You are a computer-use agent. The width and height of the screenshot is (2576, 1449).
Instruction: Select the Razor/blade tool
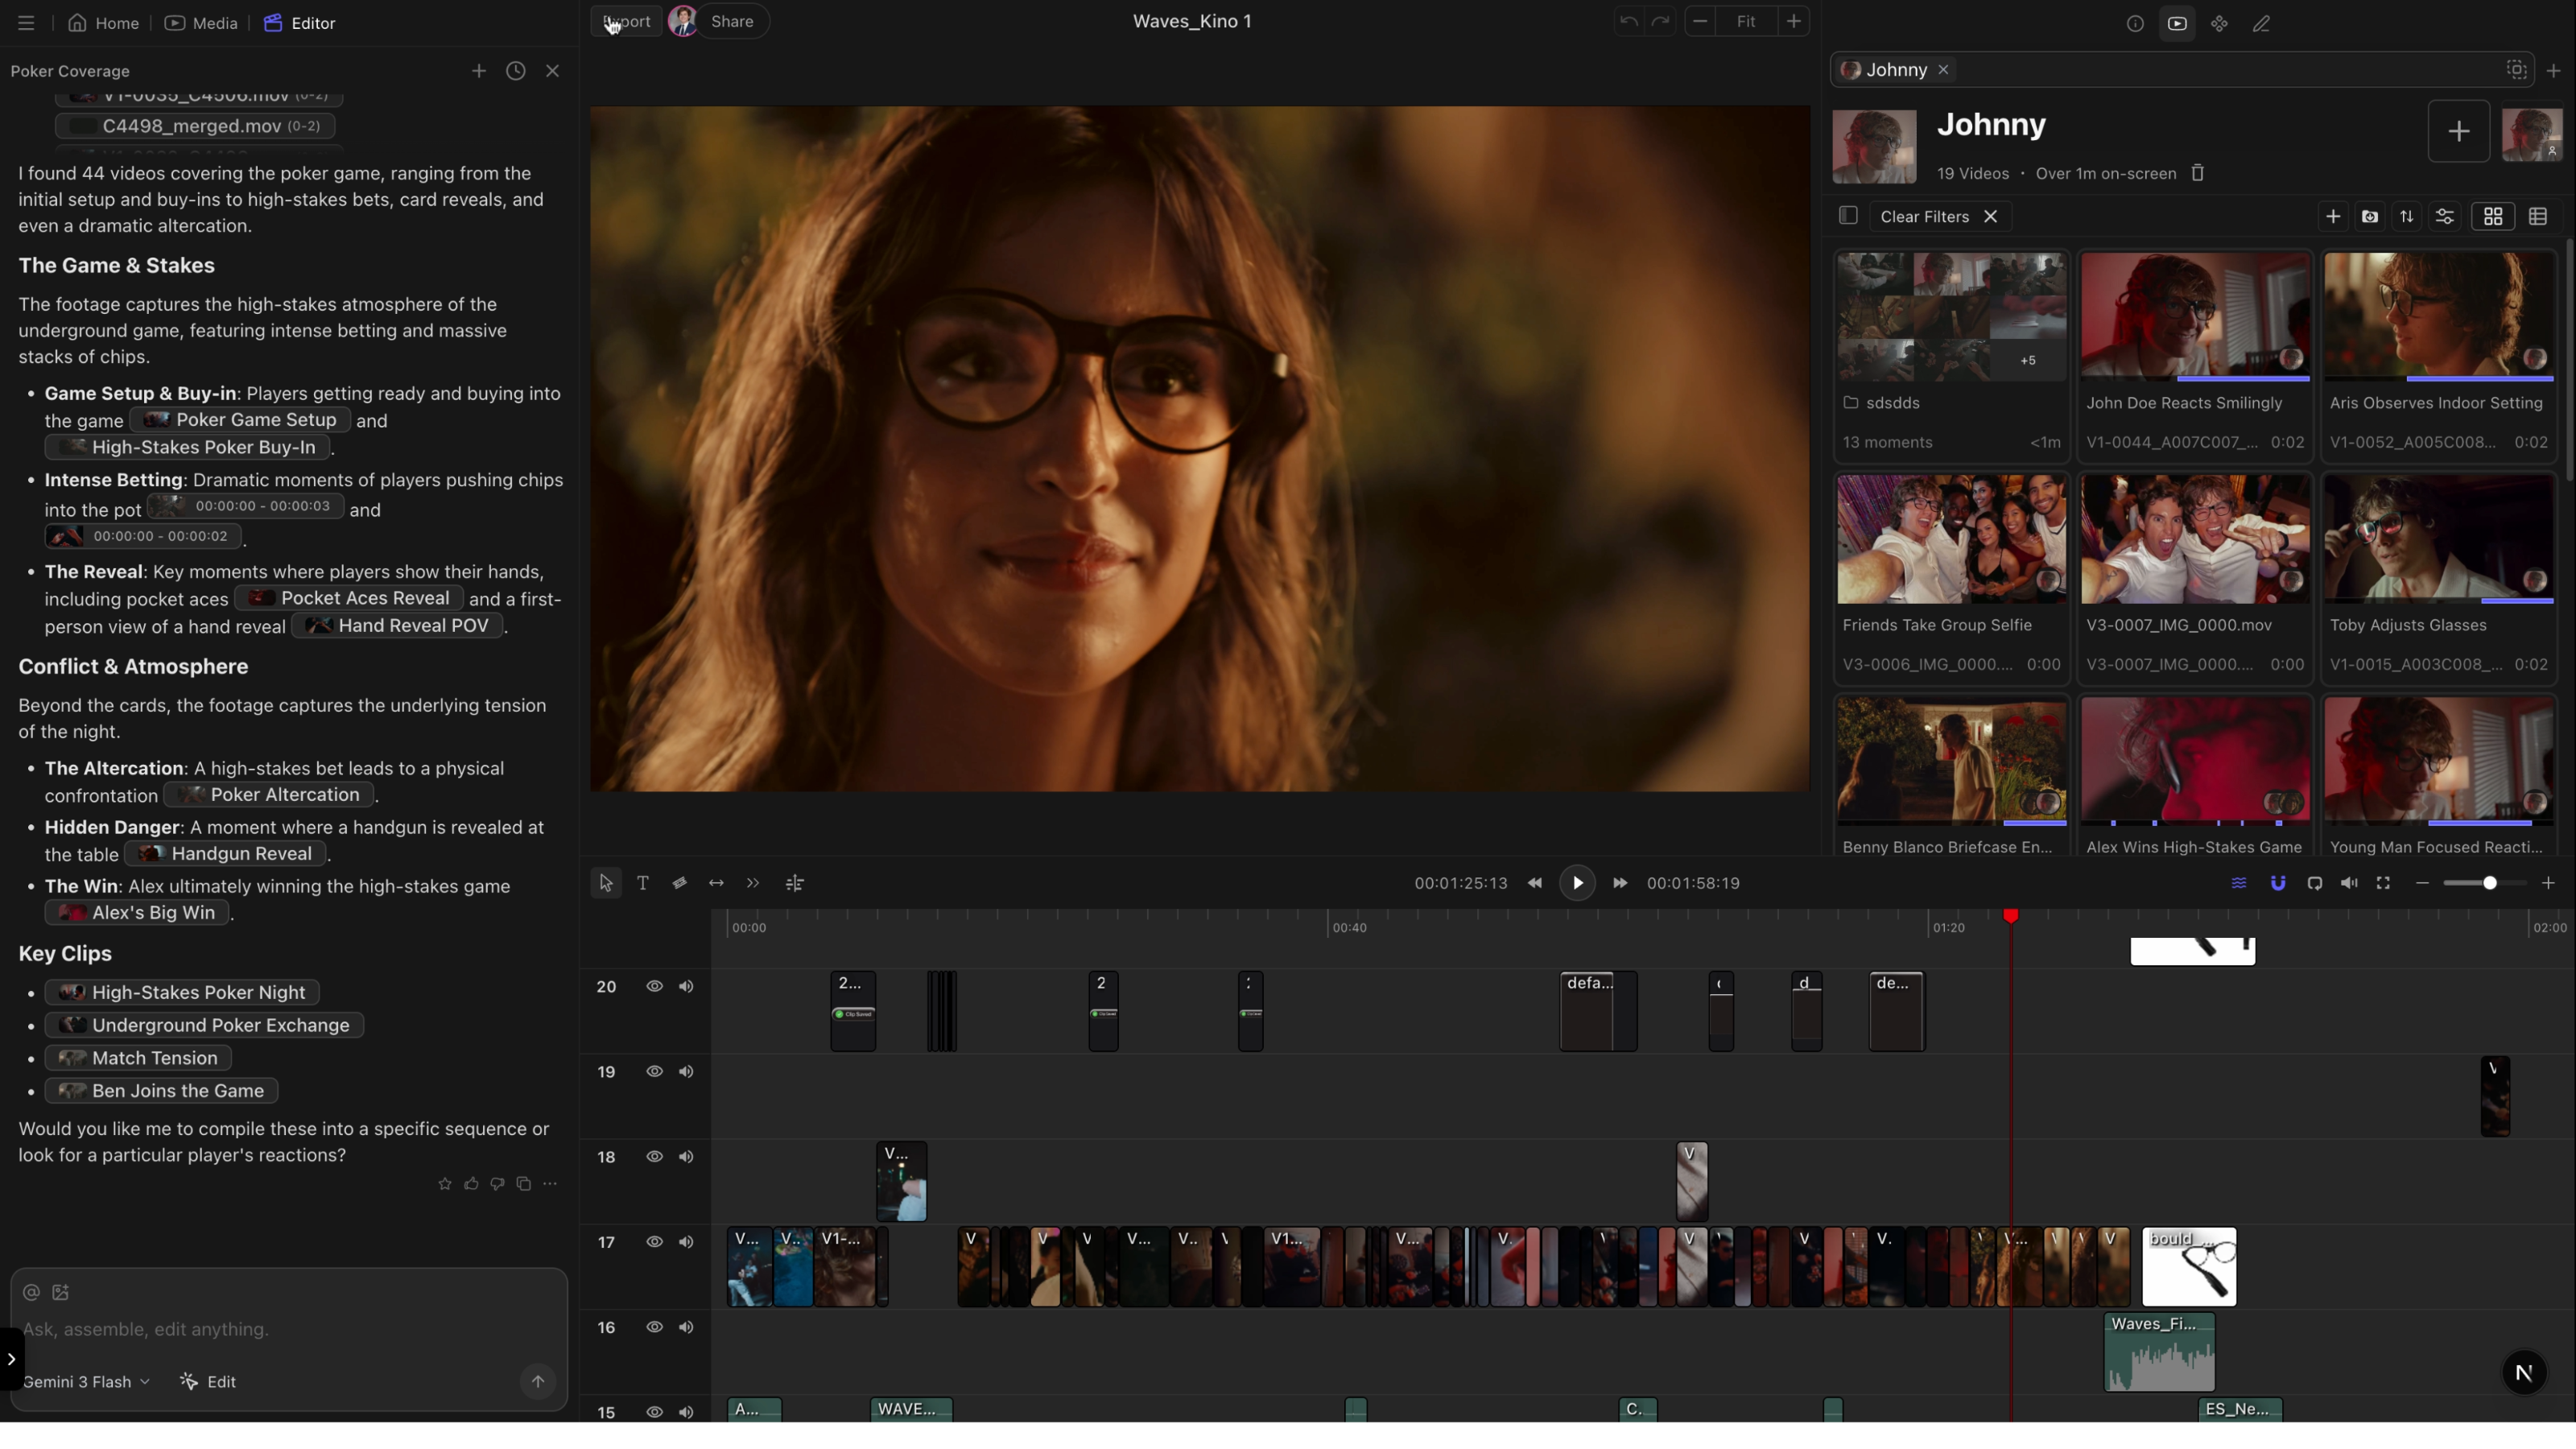tap(679, 883)
